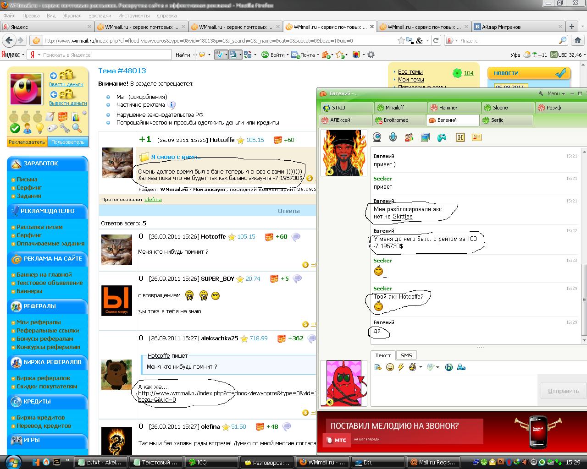The height and width of the screenshot is (469, 587).
Task: Open the font formatting Aa icon
Action: [x=461, y=367]
